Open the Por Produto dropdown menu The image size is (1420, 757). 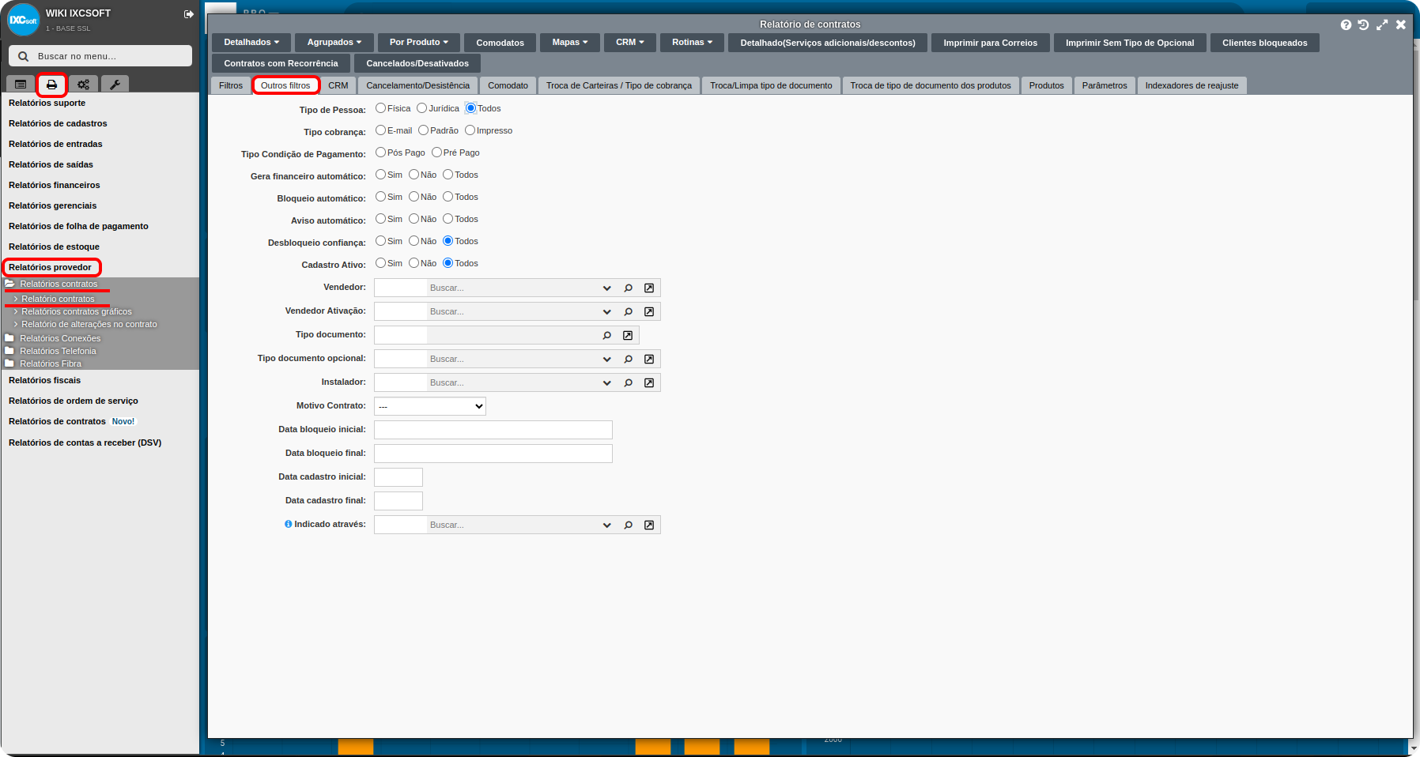(x=419, y=43)
